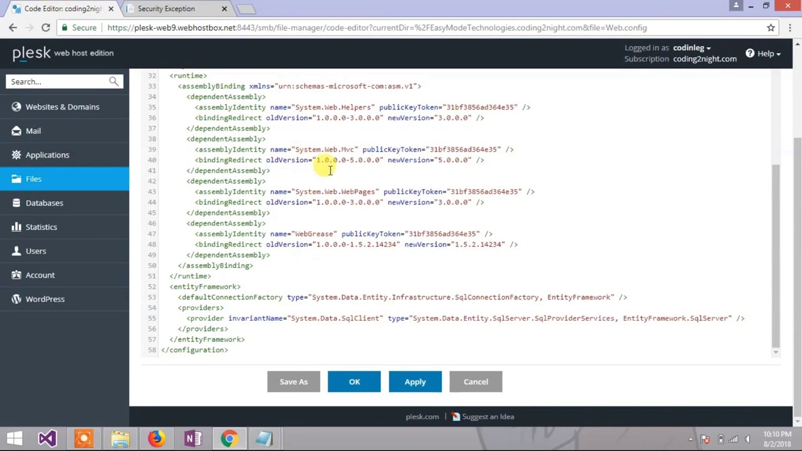The image size is (802, 451).
Task: Open Websites & Domains section icon
Action: click(x=16, y=106)
